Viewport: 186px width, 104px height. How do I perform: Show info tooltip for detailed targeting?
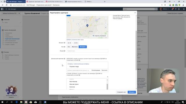pos(65,59)
